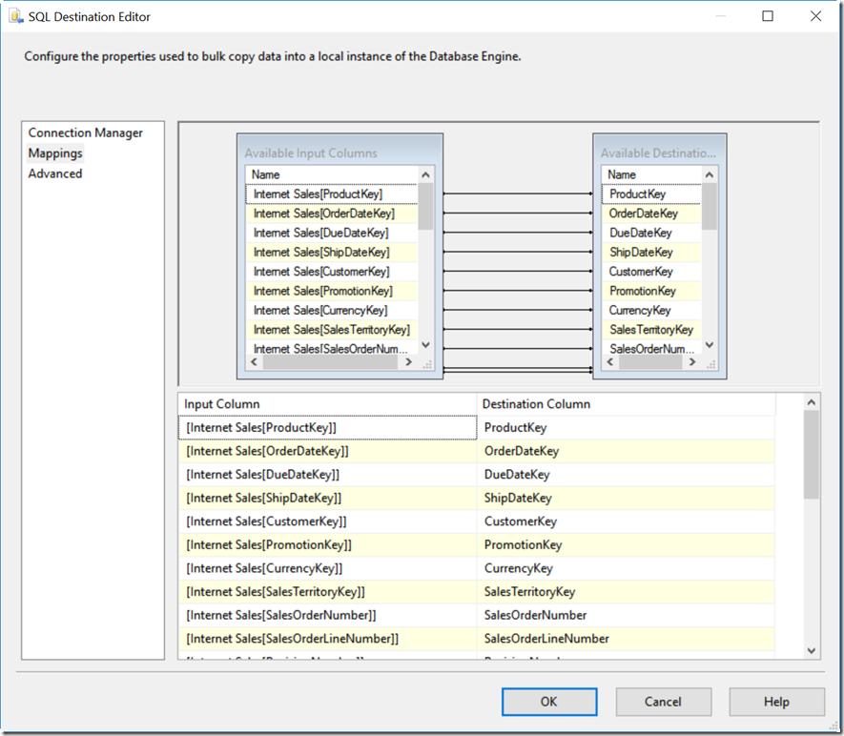Click right arrow in Available Destination Columns scrollbar
The width and height of the screenshot is (844, 736).
point(692,362)
